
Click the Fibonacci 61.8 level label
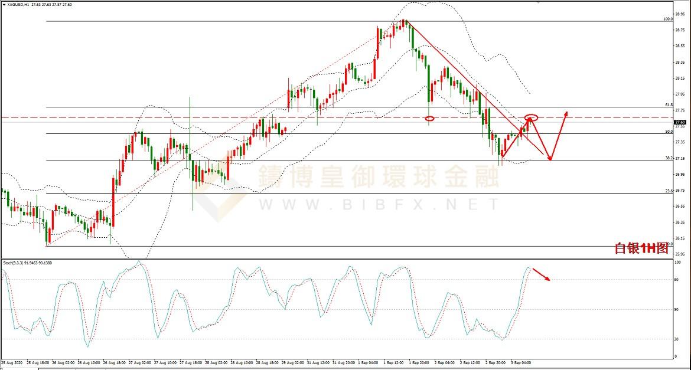pyautogui.click(x=669, y=105)
